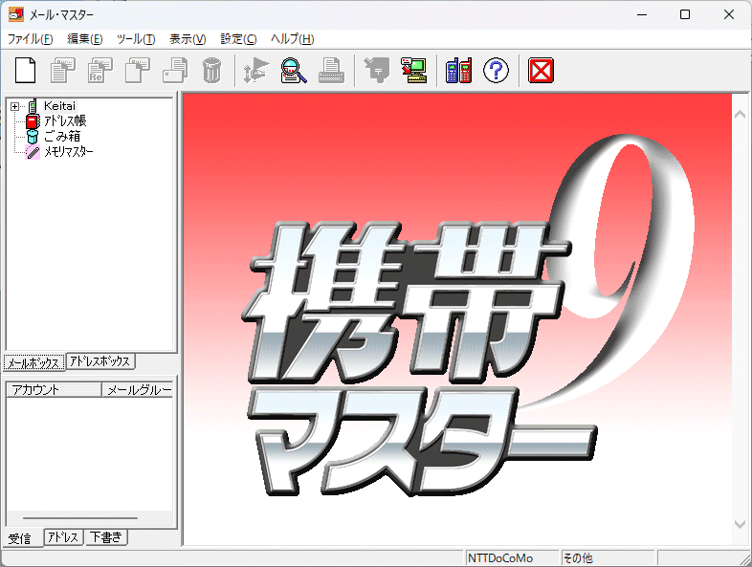This screenshot has width=752, height=567.
Task: Click the app icon in title bar
Action: click(16, 14)
